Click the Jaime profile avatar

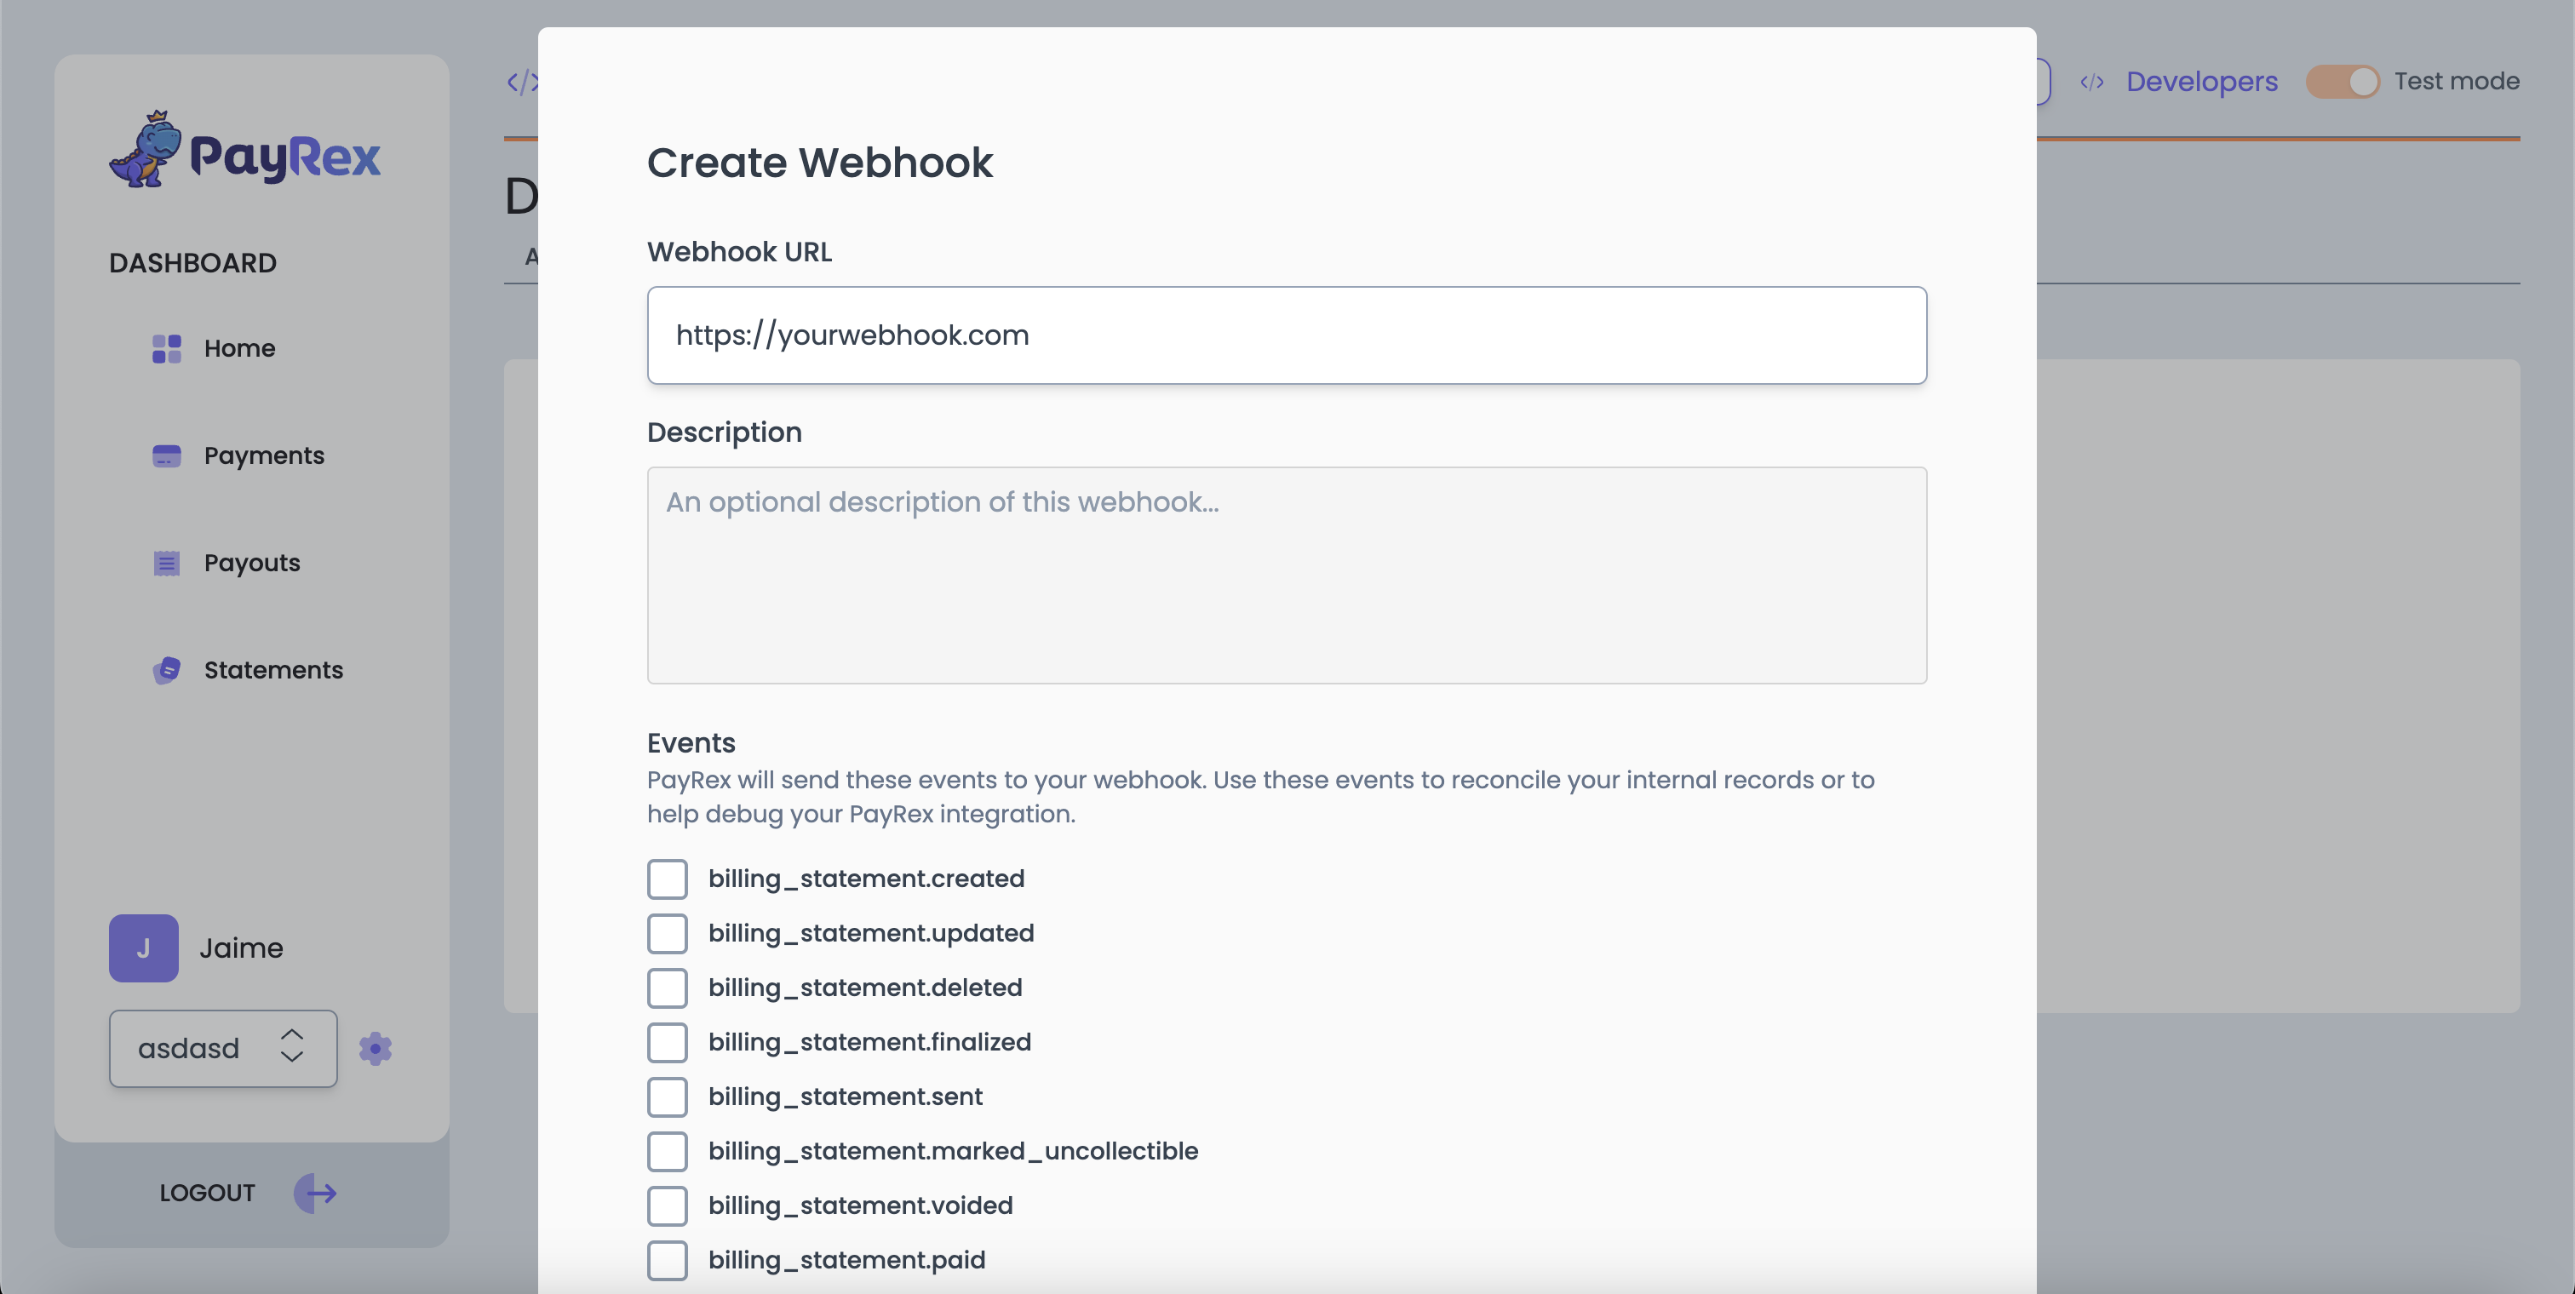click(x=143, y=948)
